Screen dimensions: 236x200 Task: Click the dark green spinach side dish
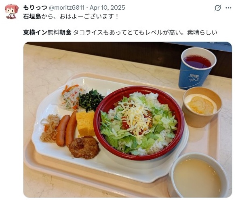(91, 100)
